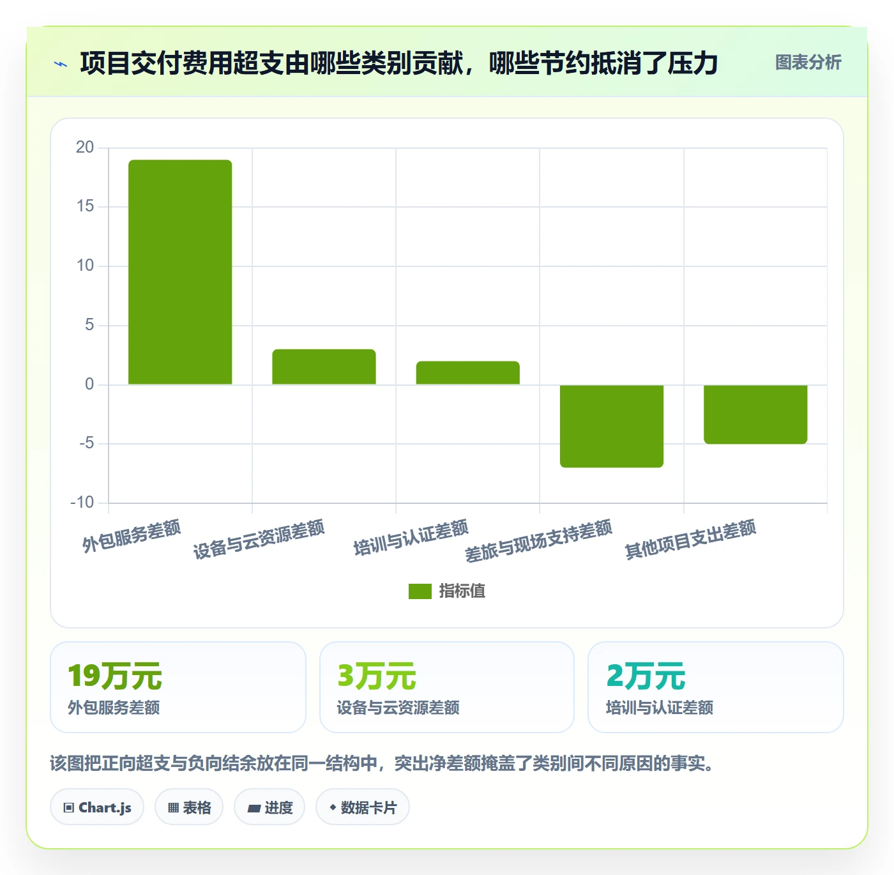The width and height of the screenshot is (894, 875).
Task: Click the negative 差旅与现场支持差额 bar
Action: click(x=612, y=426)
